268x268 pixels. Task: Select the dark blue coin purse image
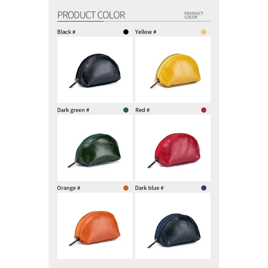pyautogui.click(x=173, y=226)
